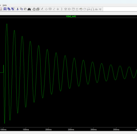
Task: Click the 200ms tick on time axis
Action: [49, 130]
